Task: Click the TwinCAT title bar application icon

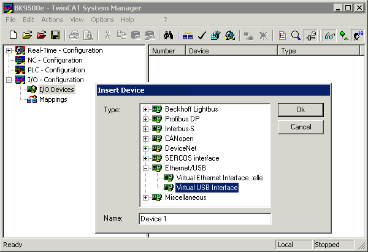Action: [8, 8]
